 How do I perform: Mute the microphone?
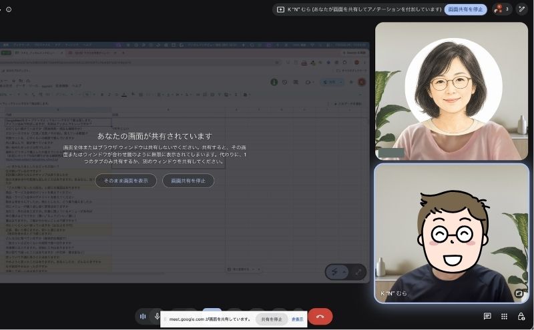[x=157, y=317]
